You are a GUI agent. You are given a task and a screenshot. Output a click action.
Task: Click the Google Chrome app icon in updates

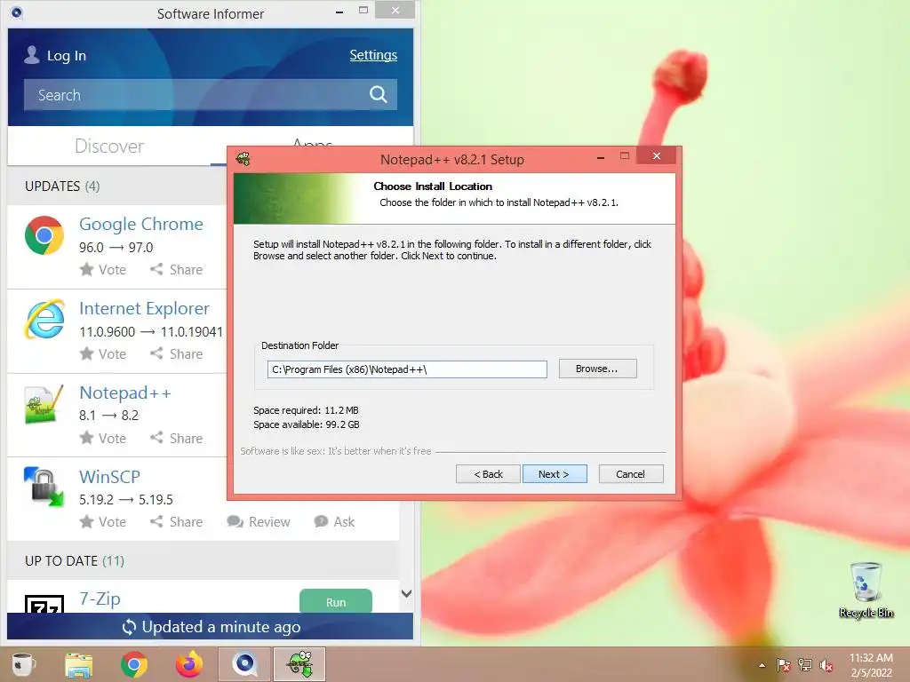[44, 235]
